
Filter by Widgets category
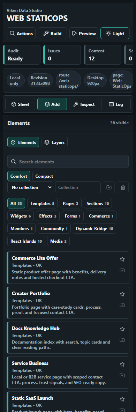coord(21,216)
